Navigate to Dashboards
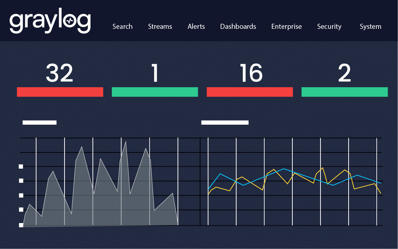Screen dimensions: 398x249 tap(238, 27)
